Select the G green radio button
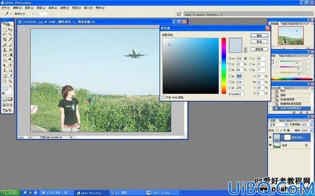Screen dimensions: 315x196 pos(230,82)
